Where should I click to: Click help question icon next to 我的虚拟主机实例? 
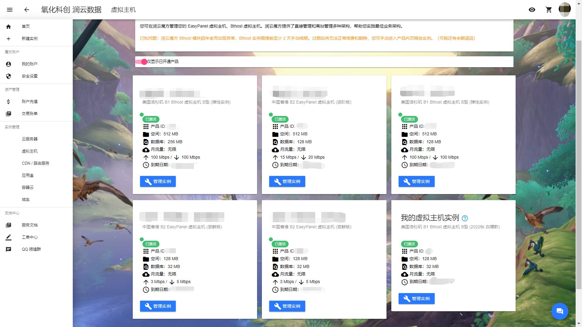pyautogui.click(x=465, y=218)
